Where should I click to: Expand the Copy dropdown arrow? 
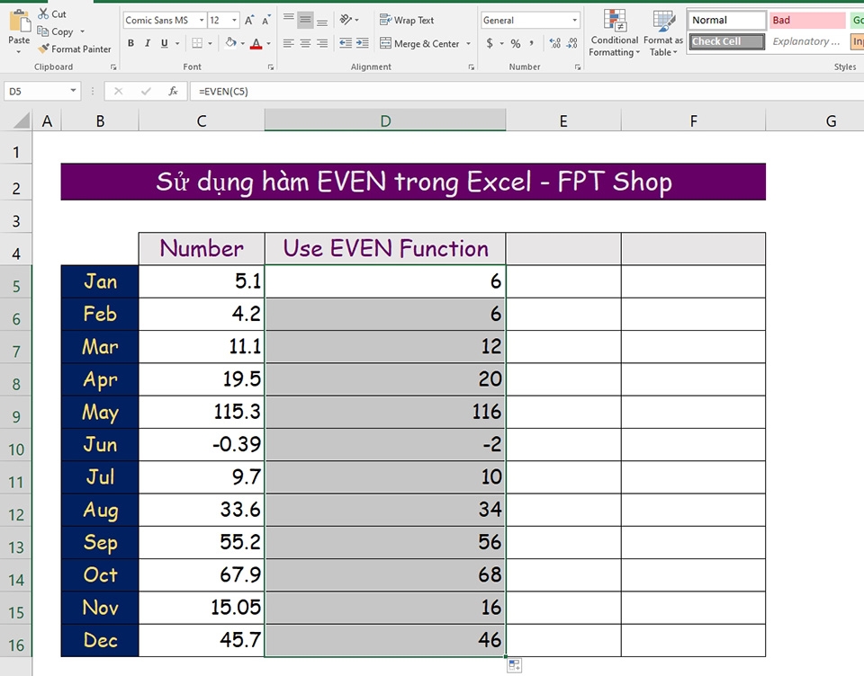click(82, 32)
